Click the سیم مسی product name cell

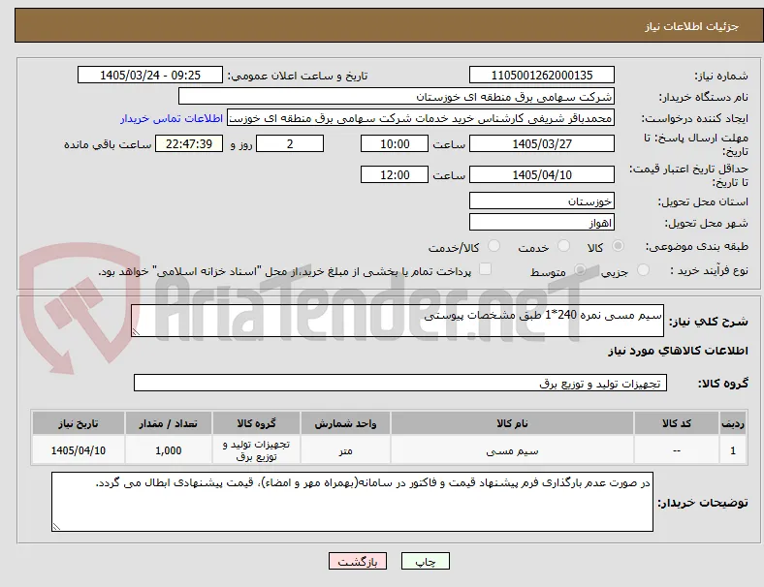tap(512, 450)
